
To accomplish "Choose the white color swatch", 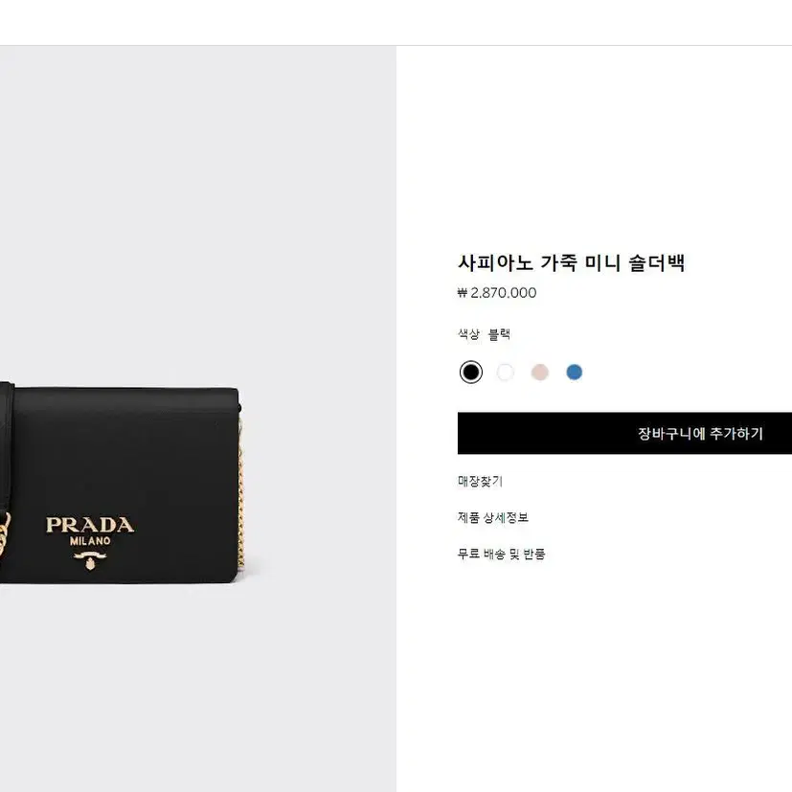I will click(505, 373).
